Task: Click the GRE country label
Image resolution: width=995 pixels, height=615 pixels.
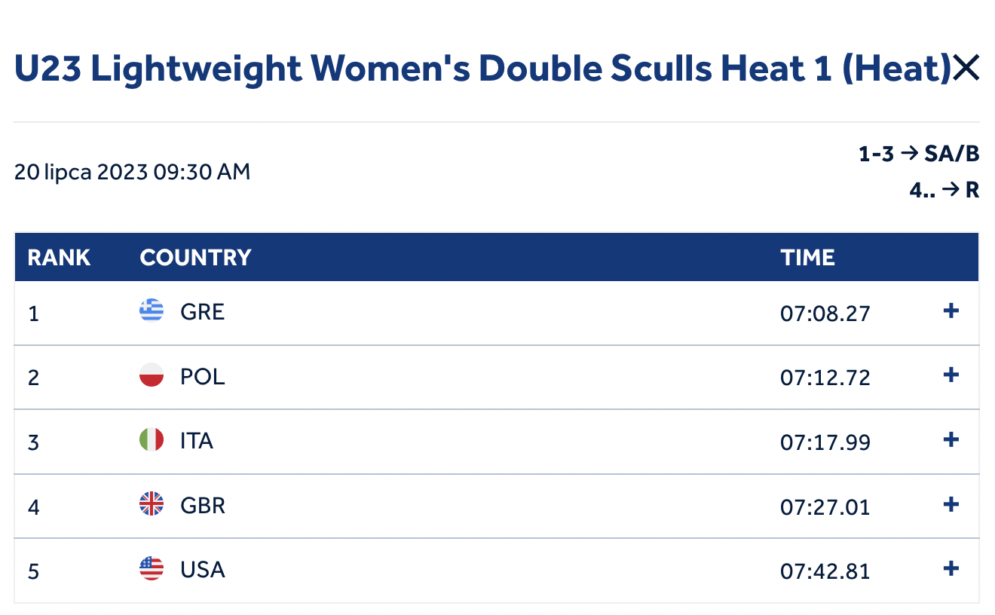Action: pos(203,311)
